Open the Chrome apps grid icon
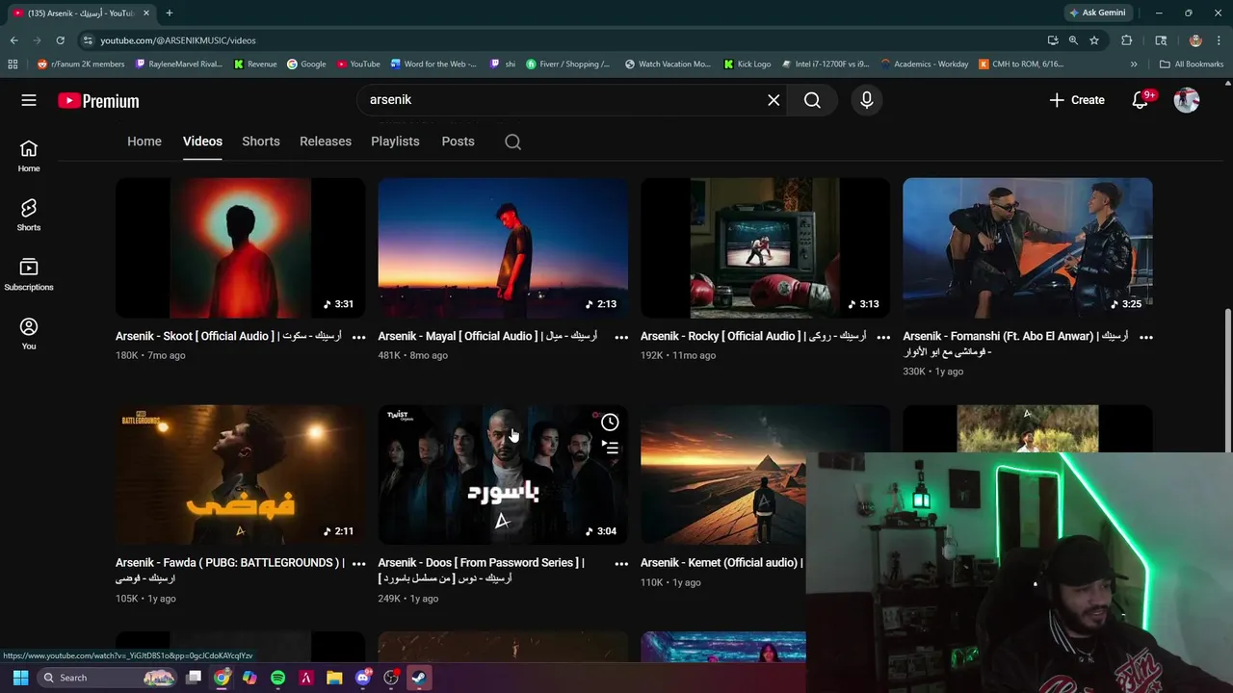This screenshot has height=693, width=1233. coord(13,64)
